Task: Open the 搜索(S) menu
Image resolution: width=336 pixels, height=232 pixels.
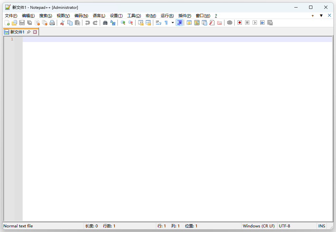Action: [x=46, y=16]
